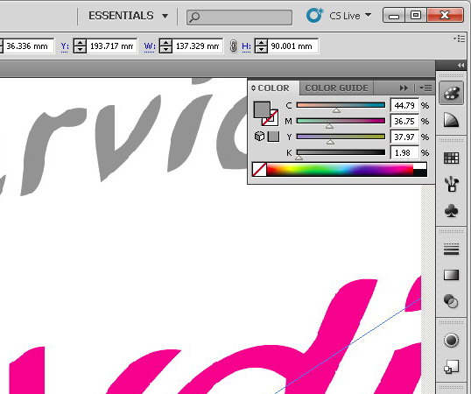
Task: Click the Magenta slider track
Action: (x=341, y=121)
